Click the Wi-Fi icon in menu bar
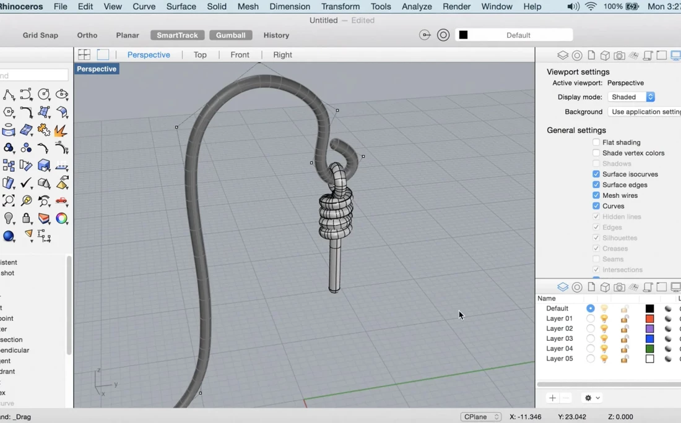Screen dimensions: 681x423 (x=591, y=7)
